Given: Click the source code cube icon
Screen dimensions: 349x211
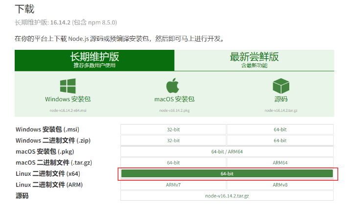Looking at the screenshot, I should coord(281,86).
